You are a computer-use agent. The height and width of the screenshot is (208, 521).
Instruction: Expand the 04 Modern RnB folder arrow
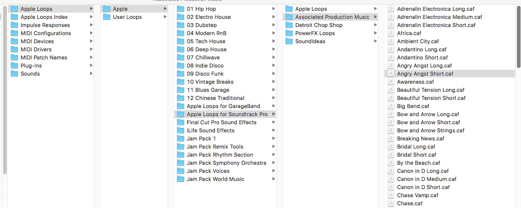(273, 33)
